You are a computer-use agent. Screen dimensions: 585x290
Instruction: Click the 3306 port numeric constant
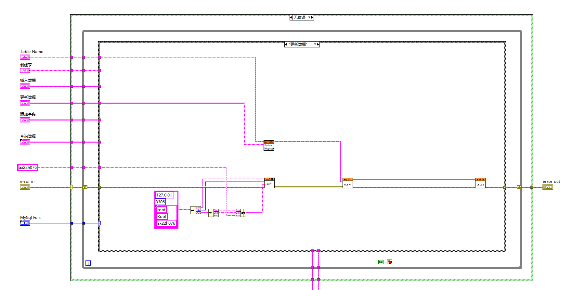(x=160, y=202)
